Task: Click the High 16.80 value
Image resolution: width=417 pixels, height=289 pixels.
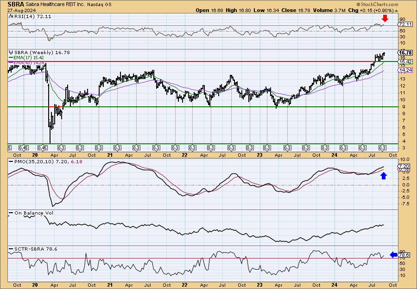Action: click(x=238, y=10)
